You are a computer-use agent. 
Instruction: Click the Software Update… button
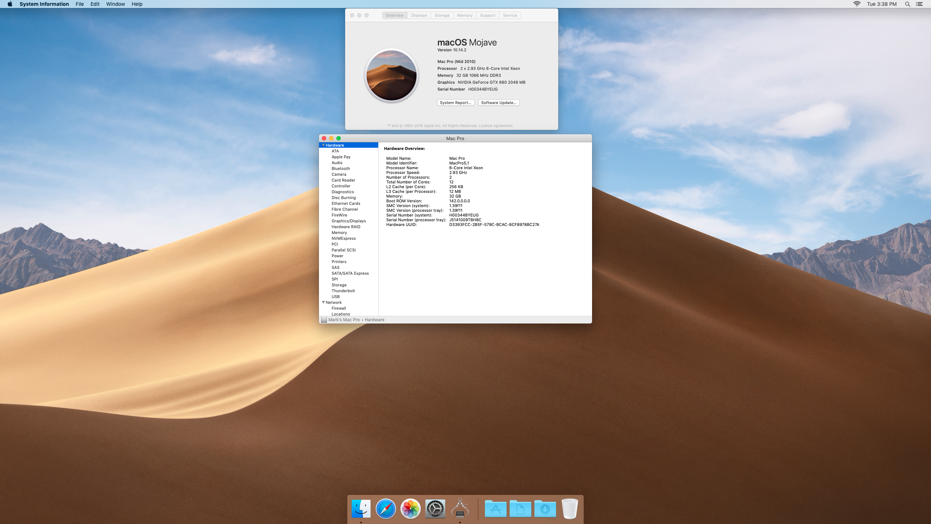tap(499, 103)
